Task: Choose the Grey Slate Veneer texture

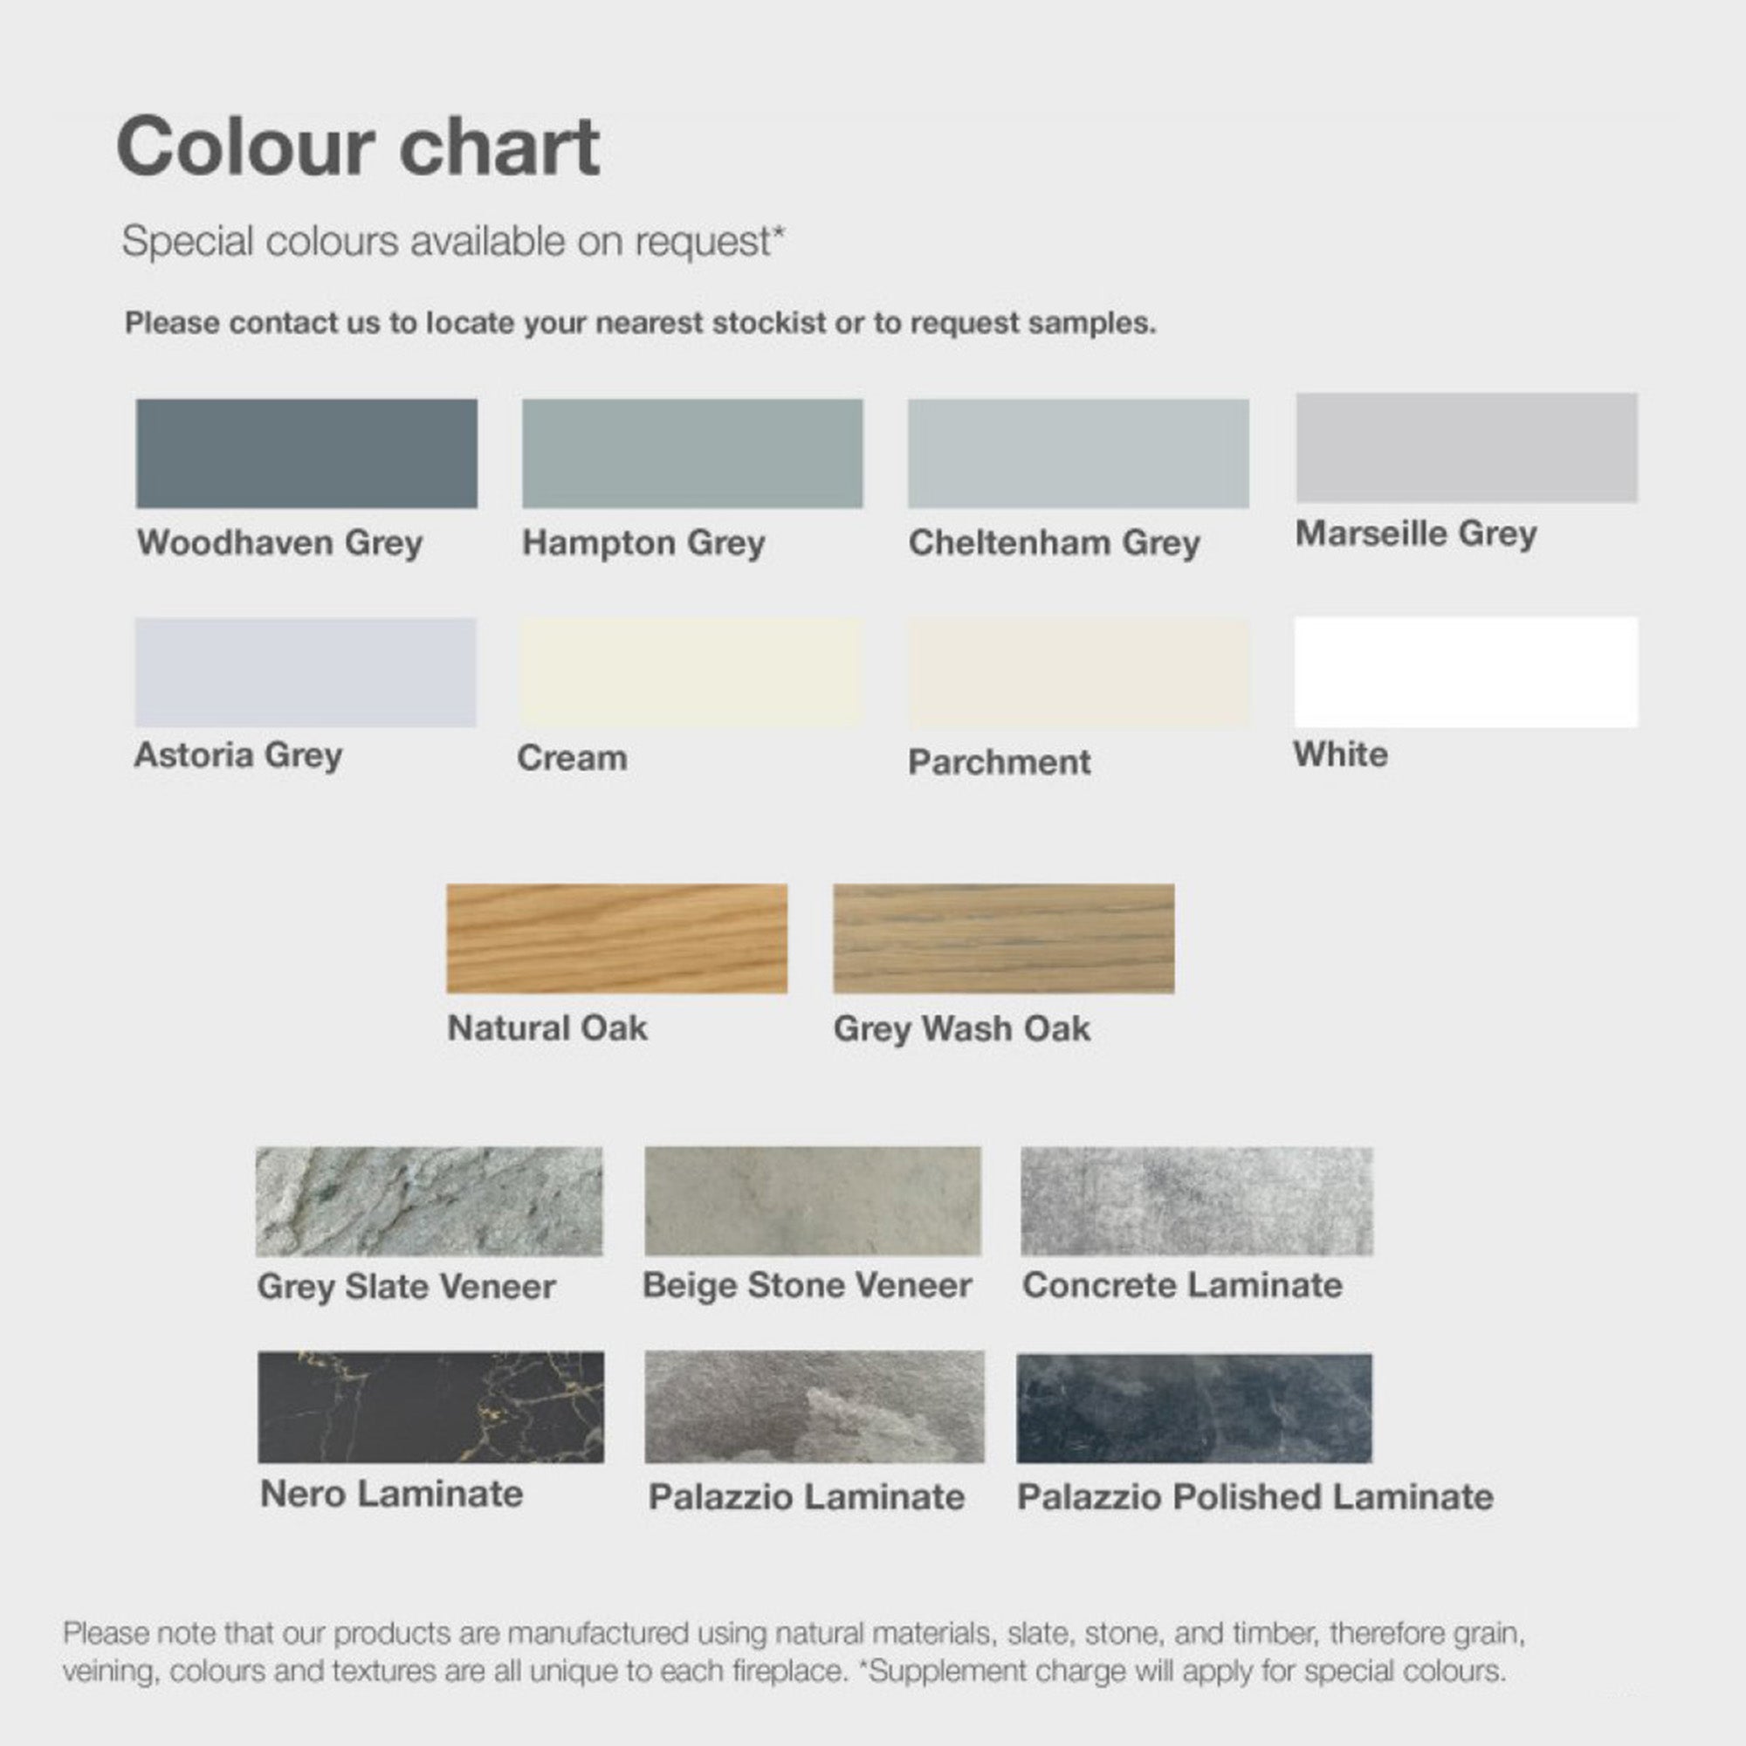Action: (x=430, y=1201)
